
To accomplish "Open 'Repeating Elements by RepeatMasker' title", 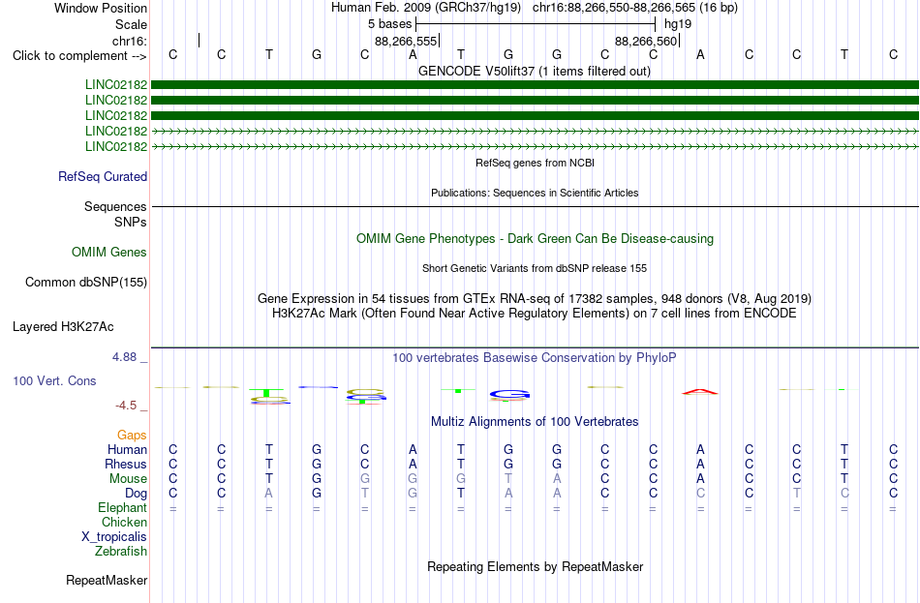I will 535,566.
